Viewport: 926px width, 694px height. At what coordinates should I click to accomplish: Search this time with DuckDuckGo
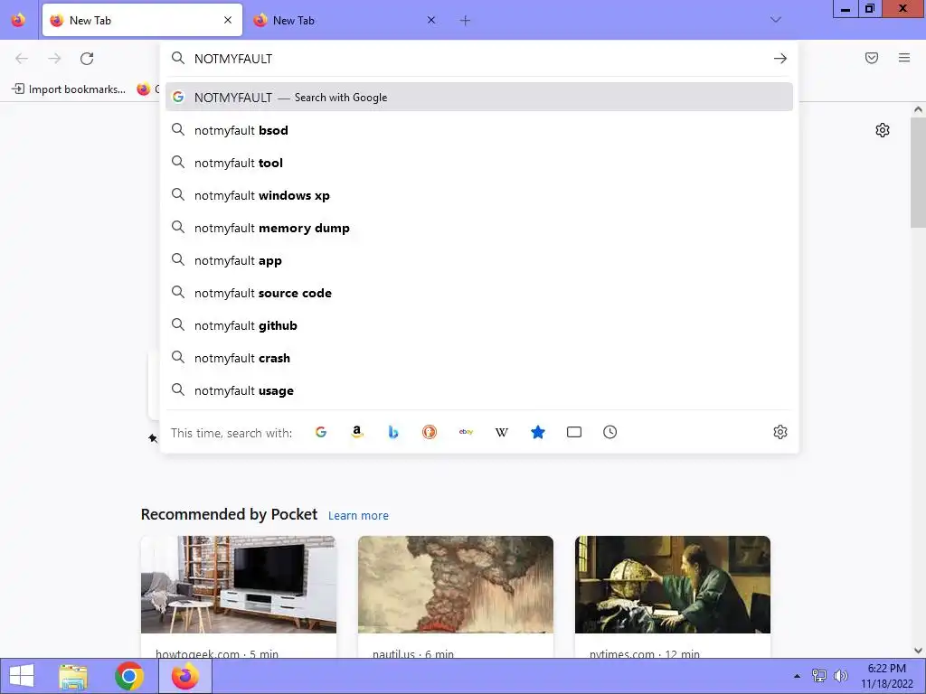click(x=430, y=432)
